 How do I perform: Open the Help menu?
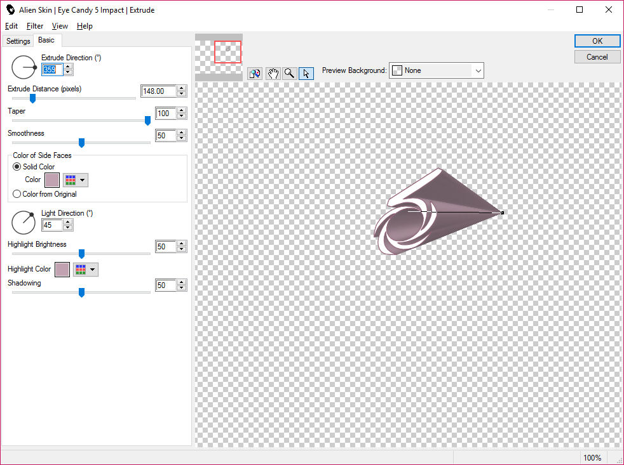click(x=85, y=26)
